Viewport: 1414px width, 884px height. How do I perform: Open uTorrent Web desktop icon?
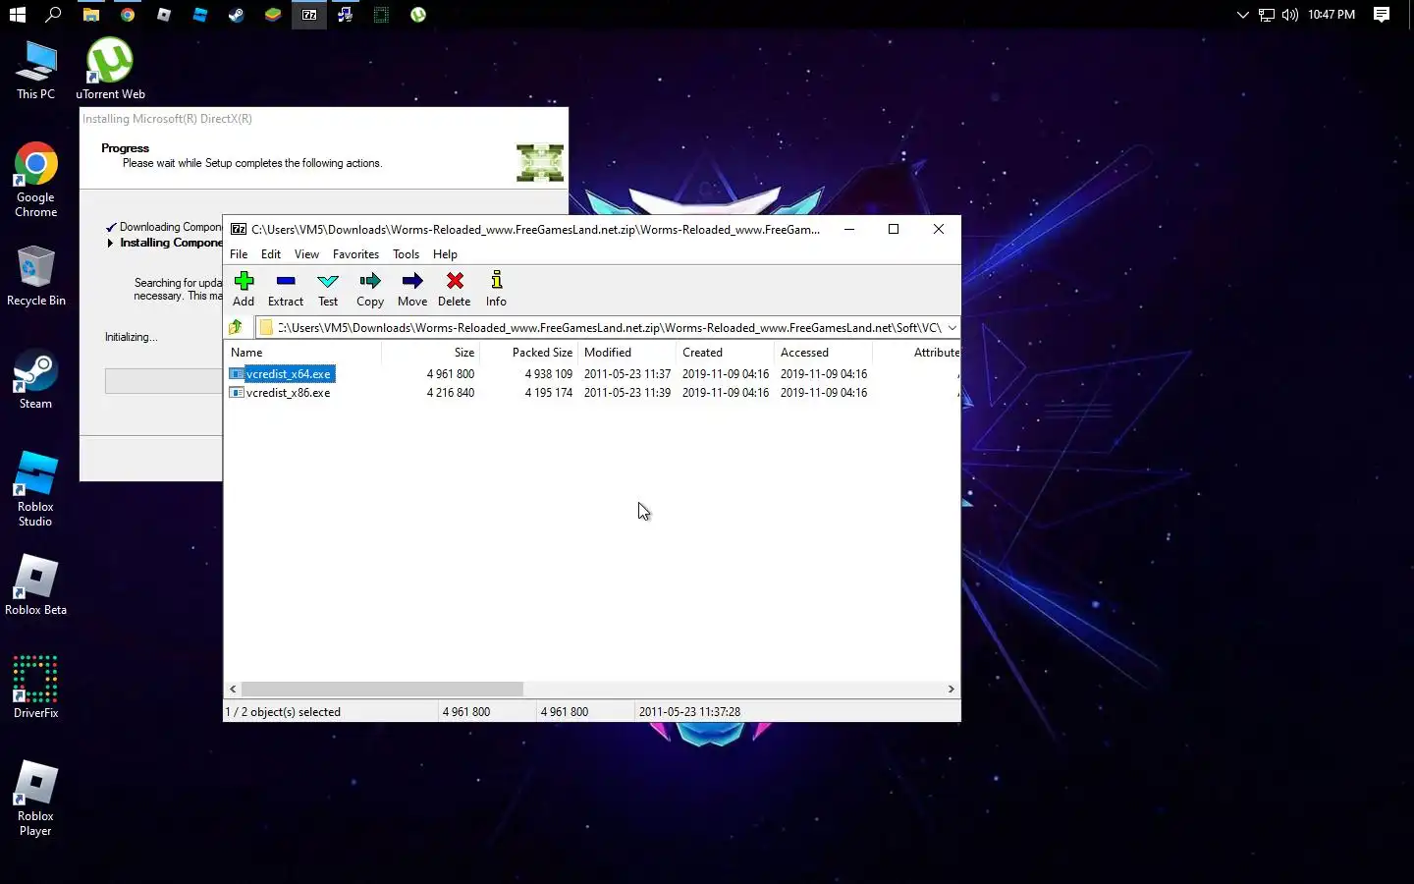tap(110, 69)
